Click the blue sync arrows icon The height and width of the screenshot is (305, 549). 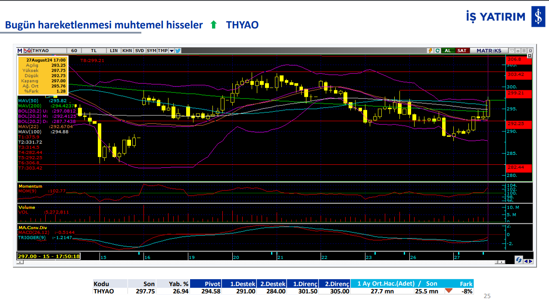pyautogui.click(x=519, y=260)
